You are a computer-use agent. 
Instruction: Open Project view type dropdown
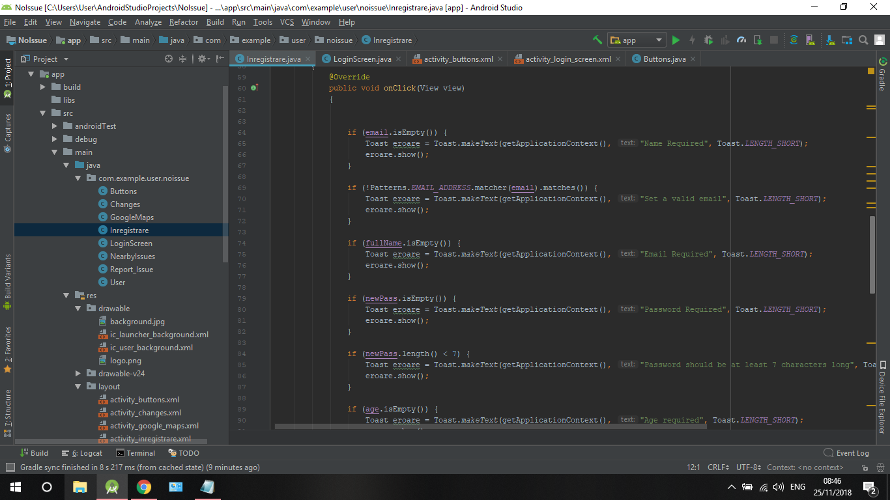click(x=45, y=59)
